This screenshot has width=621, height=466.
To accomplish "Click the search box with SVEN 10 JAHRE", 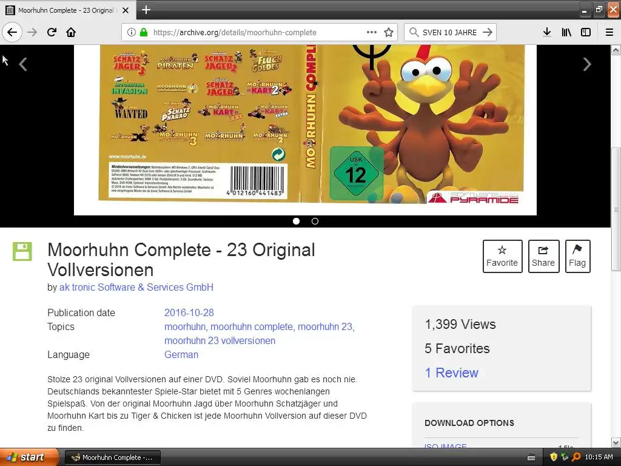I will pyautogui.click(x=449, y=33).
